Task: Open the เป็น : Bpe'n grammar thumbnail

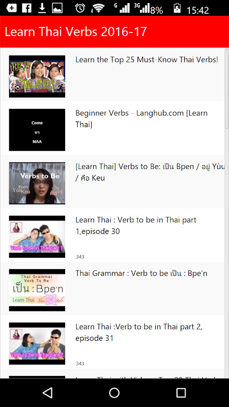Action: tap(37, 290)
